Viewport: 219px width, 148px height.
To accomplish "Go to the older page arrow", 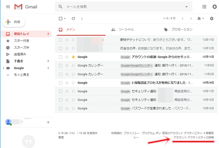I will pyautogui.click(x=191, y=19).
